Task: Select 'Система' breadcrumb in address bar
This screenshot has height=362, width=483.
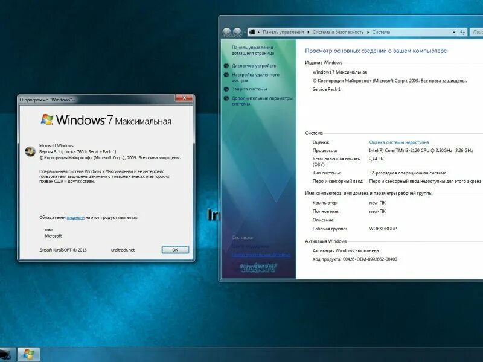Action: click(x=381, y=32)
